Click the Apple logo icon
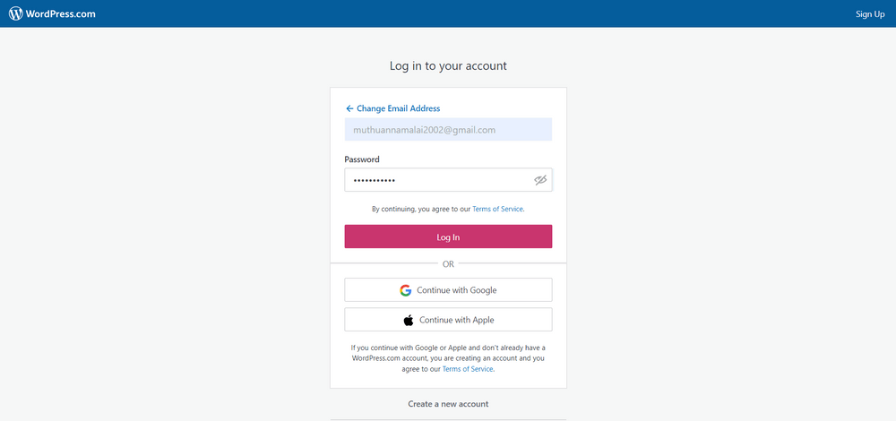Screen dimensions: 896x421 click(409, 320)
